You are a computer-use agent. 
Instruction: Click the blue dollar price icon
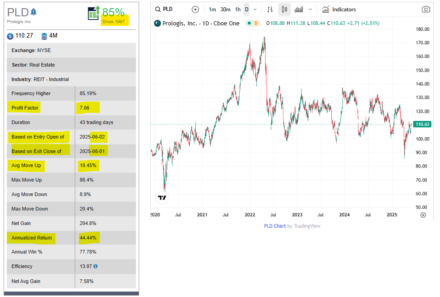[x=10, y=36]
